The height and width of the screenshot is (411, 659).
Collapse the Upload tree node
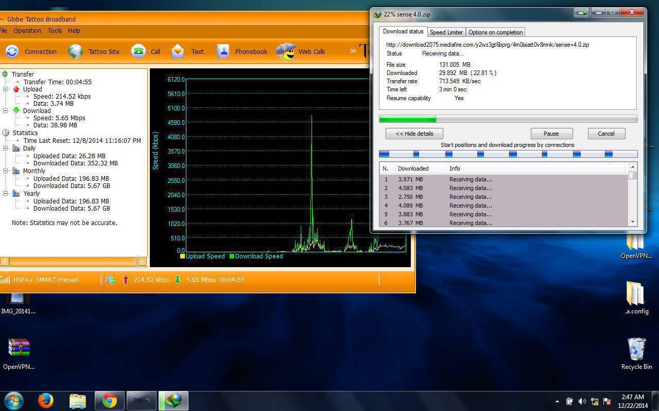tap(6, 89)
